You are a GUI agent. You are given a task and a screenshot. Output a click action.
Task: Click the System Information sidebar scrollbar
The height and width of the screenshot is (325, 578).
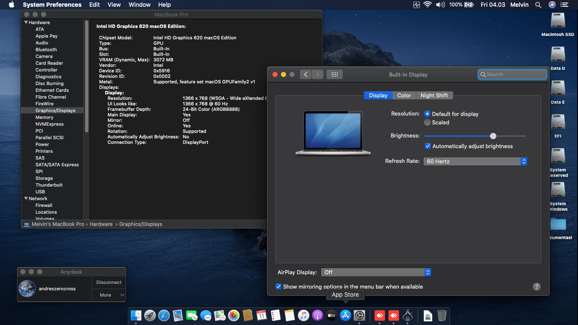[87, 76]
